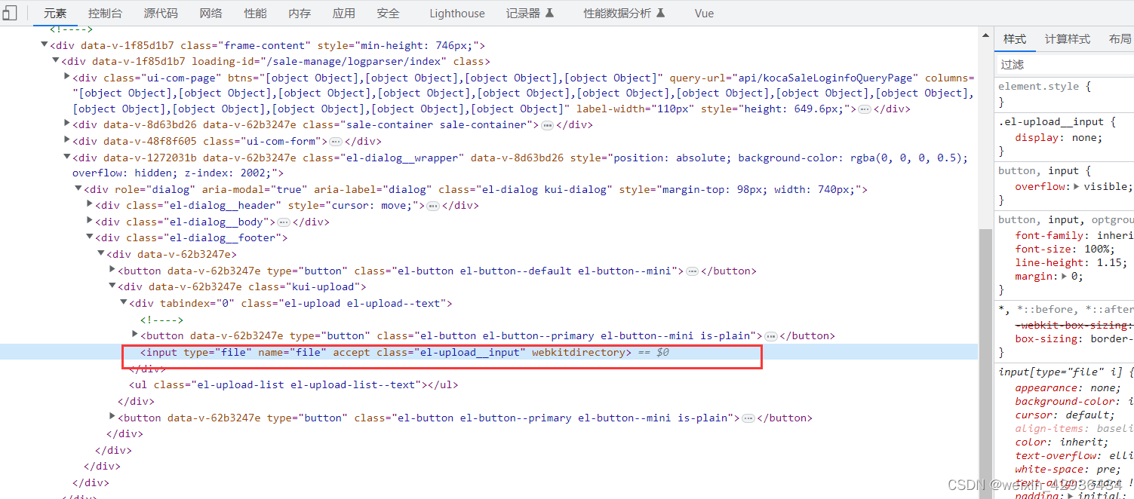Open ellipsis badge of el-button--default button
Viewport: 1134px width, 499px height.
[692, 271]
